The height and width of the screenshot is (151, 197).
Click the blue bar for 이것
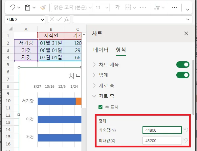(59, 120)
